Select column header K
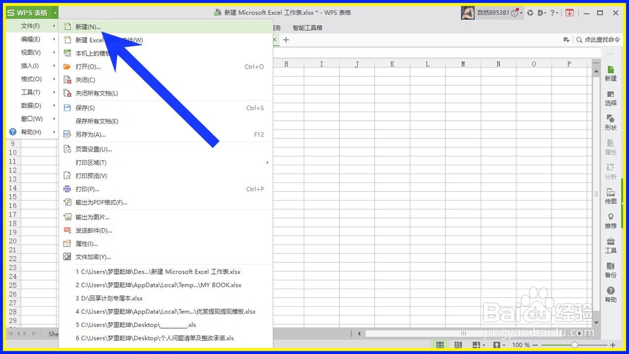Image resolution: width=629 pixels, height=354 pixels. [392, 64]
